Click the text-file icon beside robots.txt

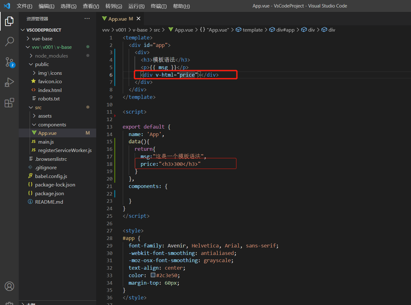[34, 99]
